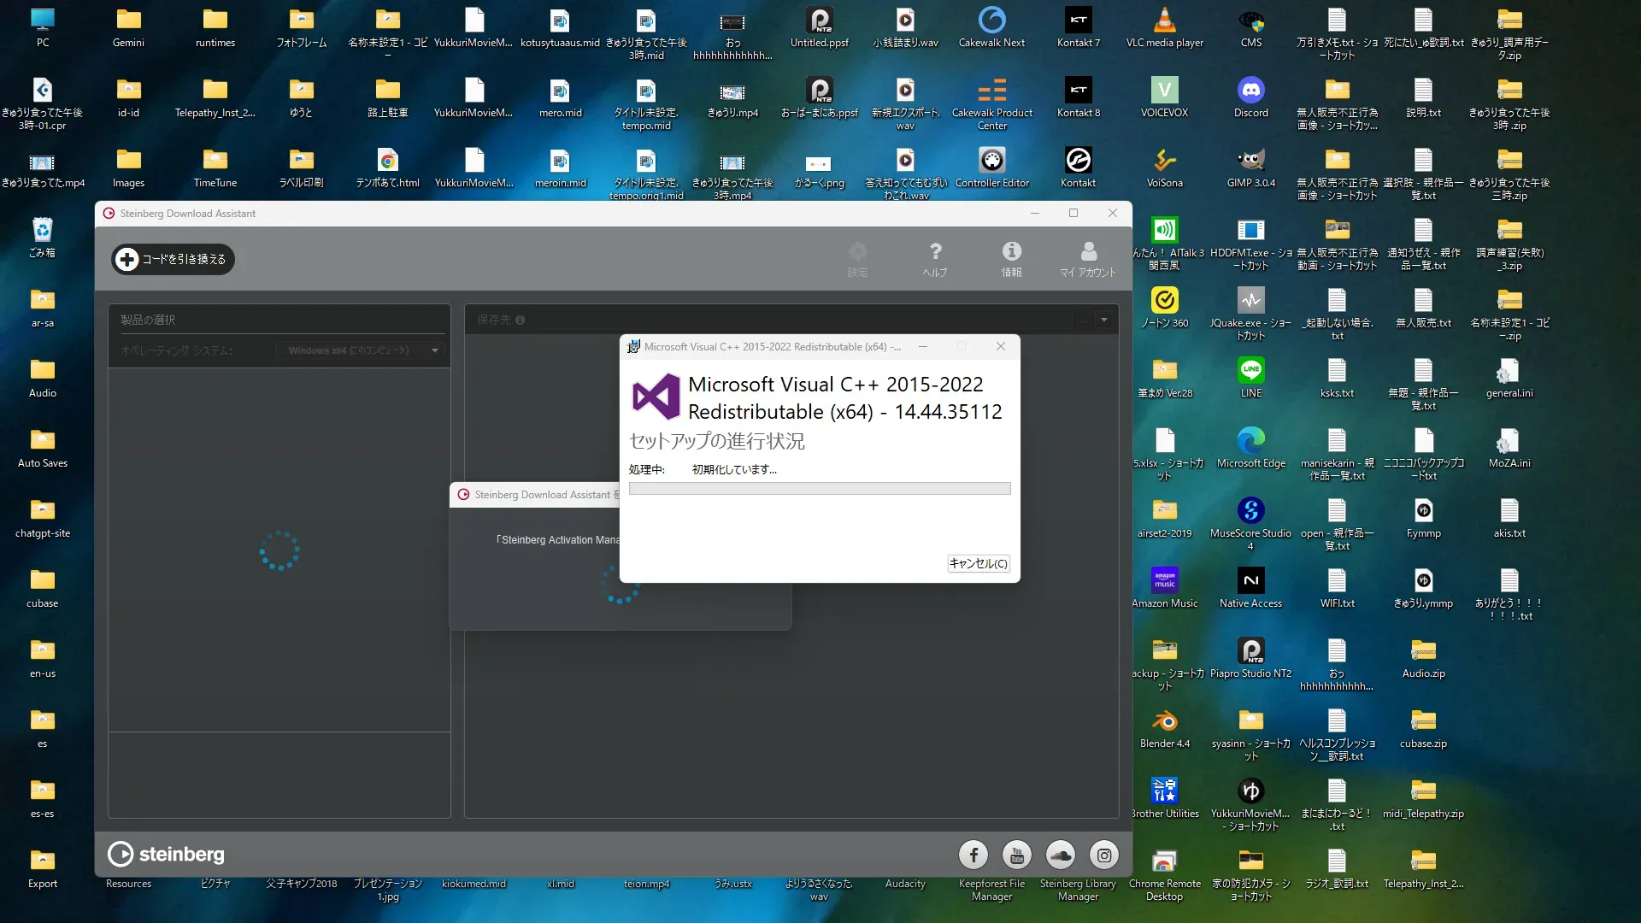
Task: Click the YouTube social icon
Action: (x=1017, y=855)
